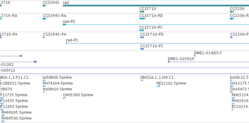249x123 pixels.
Task: Click the CG32643 gene arrow glyph
Action: click(x=44, y=6)
